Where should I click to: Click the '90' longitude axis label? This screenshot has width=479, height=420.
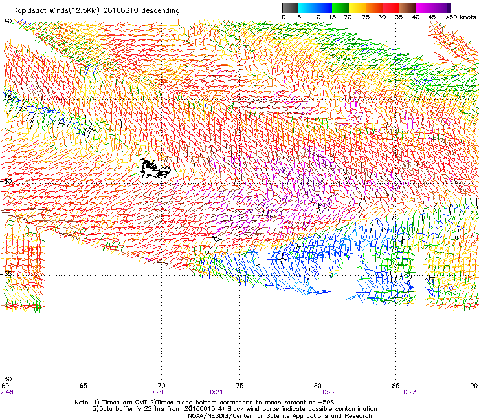click(x=474, y=386)
